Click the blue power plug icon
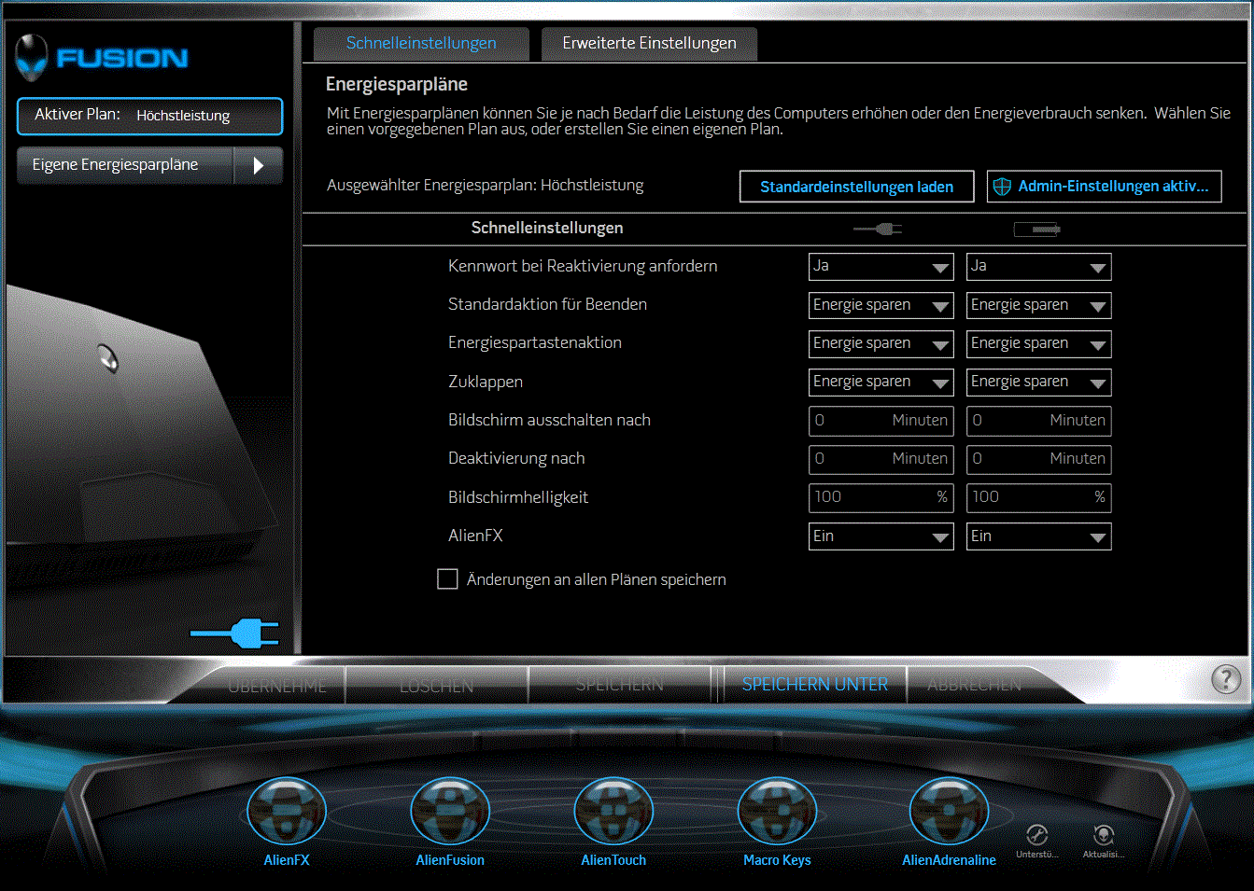Viewport: 1254px width, 891px height. point(234,633)
